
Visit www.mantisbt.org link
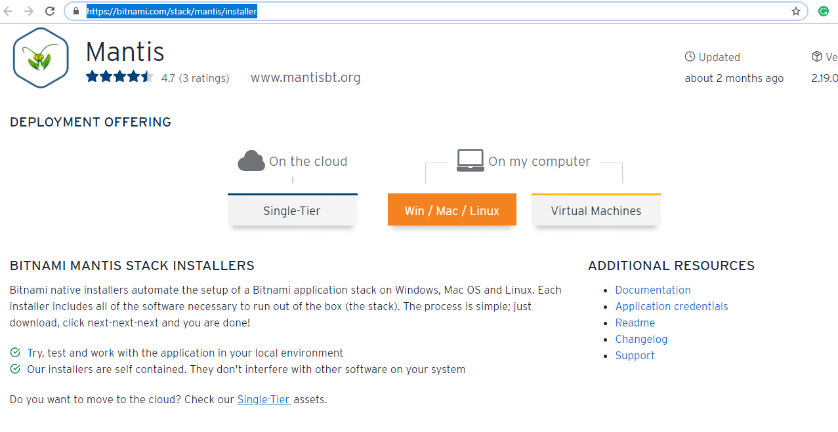coord(306,77)
